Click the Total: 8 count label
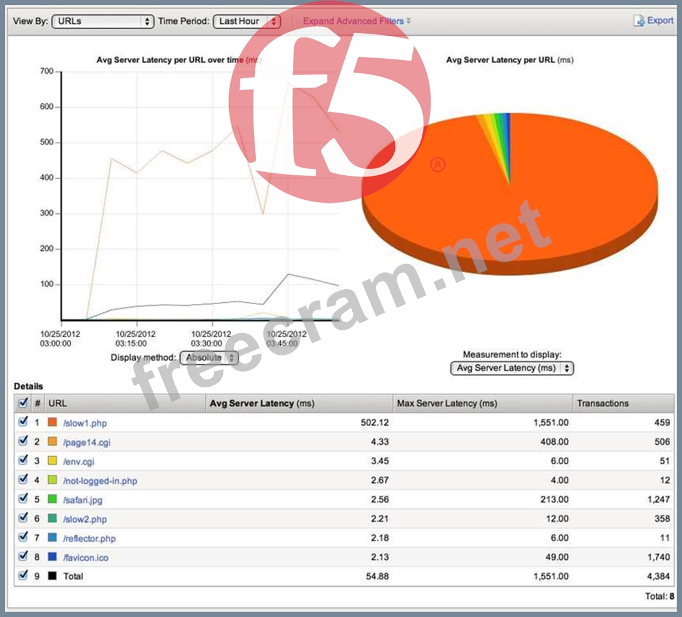This screenshot has width=682, height=617. click(x=659, y=596)
